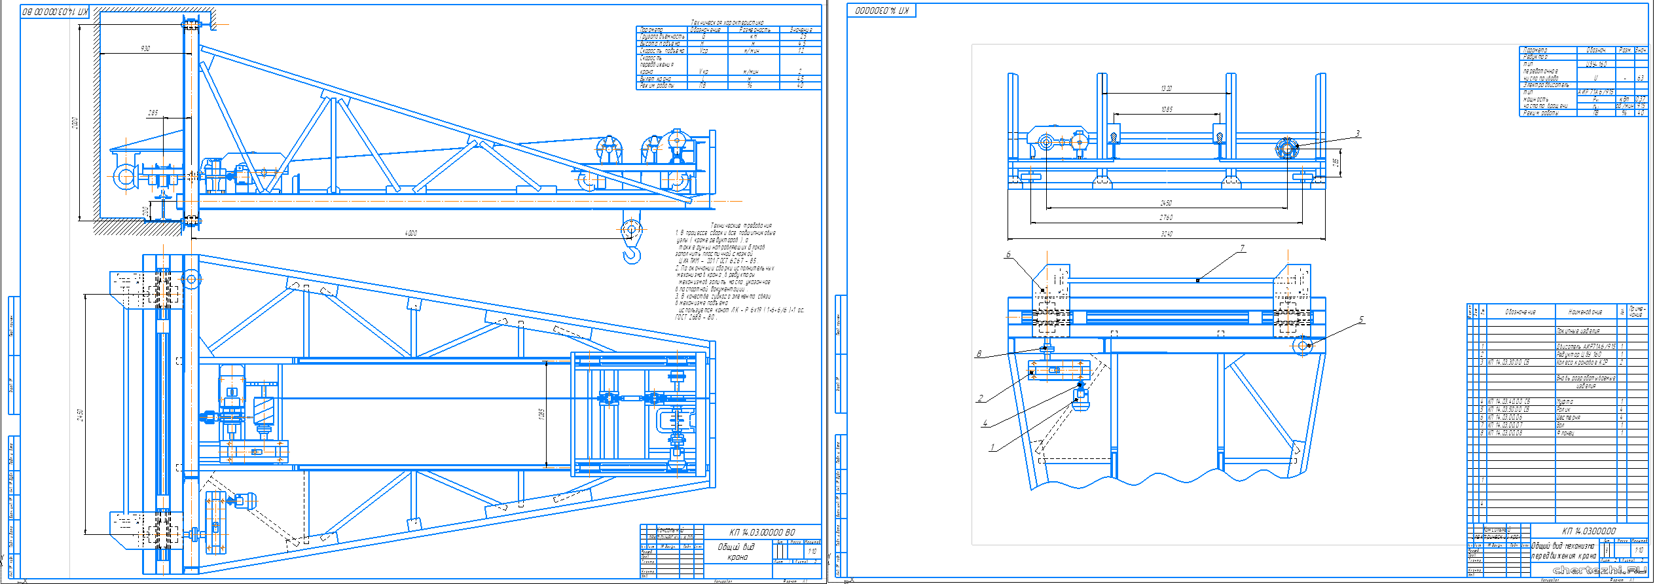Click the КП 14.03.00000 ВО designation cell

coord(762,532)
